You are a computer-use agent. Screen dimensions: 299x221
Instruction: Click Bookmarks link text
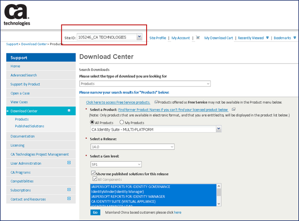click(282, 38)
